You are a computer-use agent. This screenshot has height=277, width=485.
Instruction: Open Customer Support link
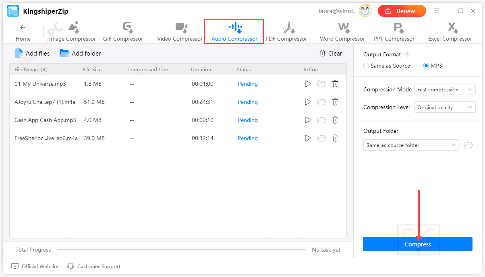(x=94, y=266)
